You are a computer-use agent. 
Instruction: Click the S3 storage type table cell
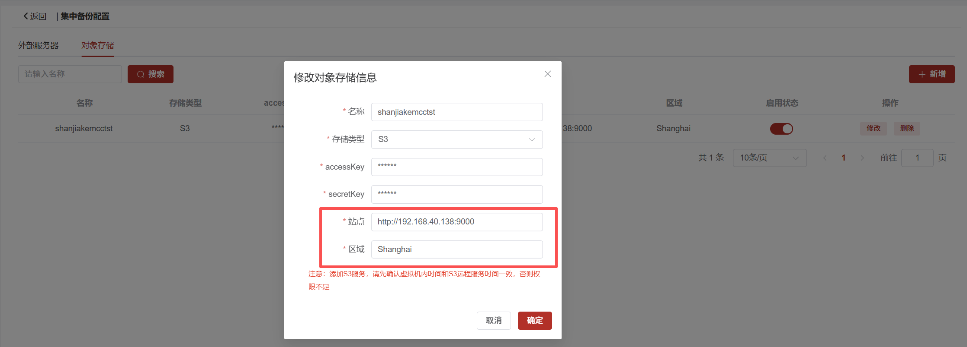(185, 129)
